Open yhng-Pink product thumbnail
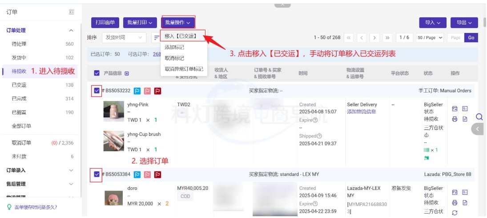 click(x=114, y=111)
